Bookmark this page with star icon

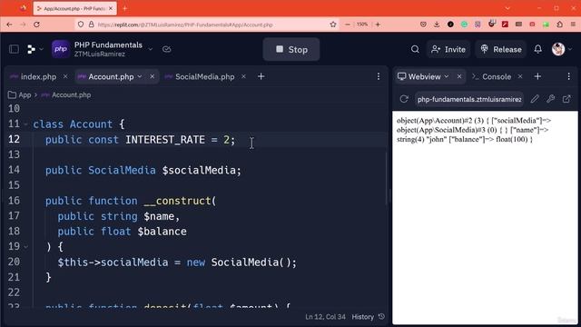tap(333, 25)
